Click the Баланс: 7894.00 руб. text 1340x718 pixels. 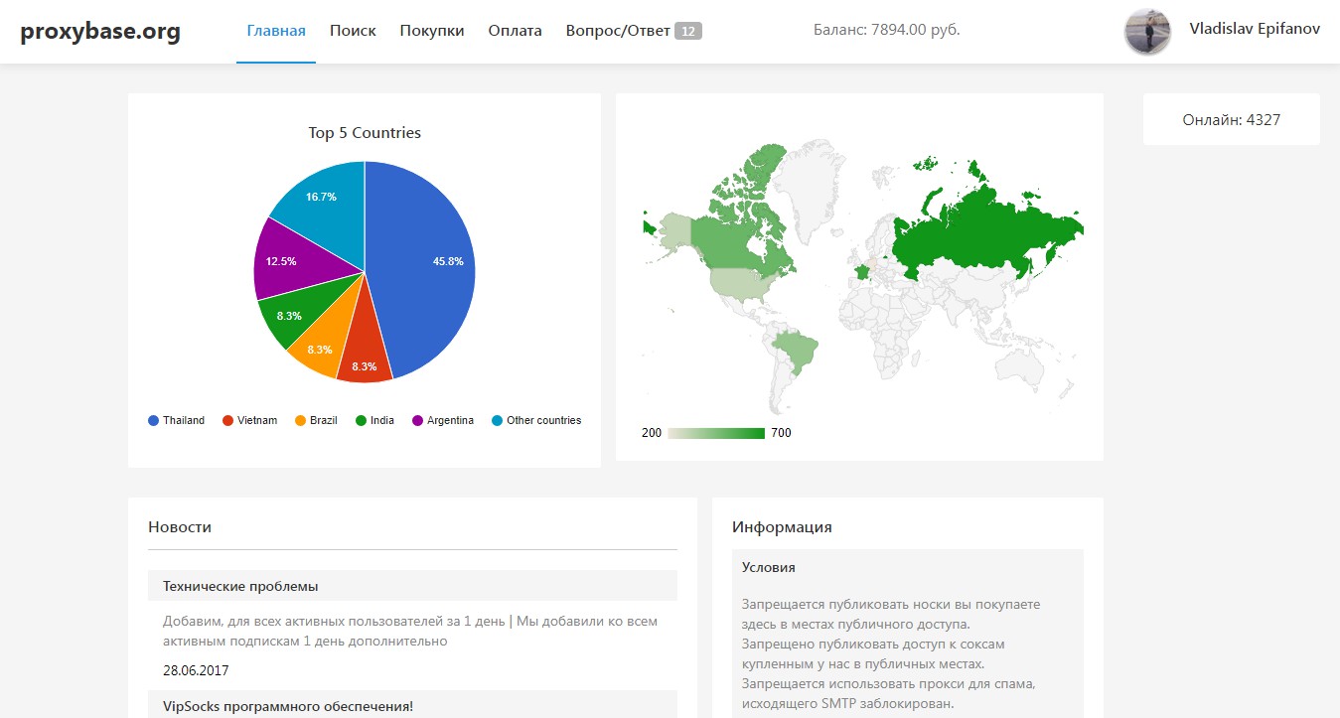click(x=886, y=30)
